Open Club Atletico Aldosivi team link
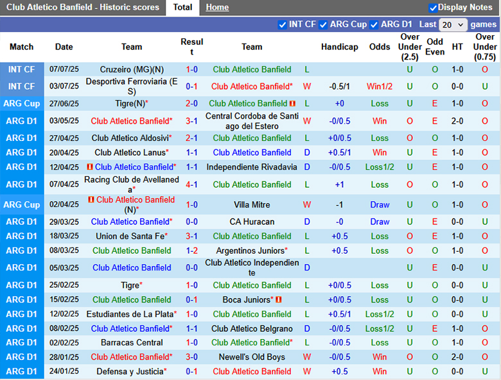Image resolution: width=501 pixels, height=380 pixels. pos(130,138)
